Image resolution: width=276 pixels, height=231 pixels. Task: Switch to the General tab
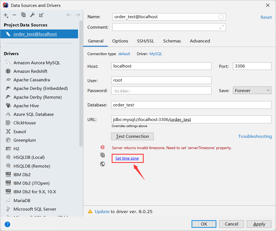point(96,41)
